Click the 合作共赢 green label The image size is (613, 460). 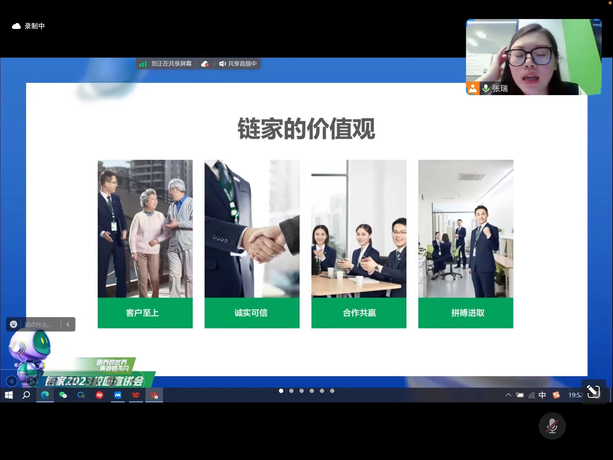coord(359,313)
